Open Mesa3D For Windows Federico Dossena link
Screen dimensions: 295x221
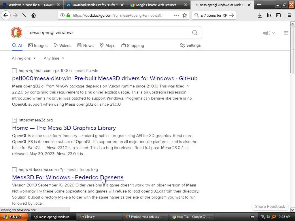coord(68,177)
